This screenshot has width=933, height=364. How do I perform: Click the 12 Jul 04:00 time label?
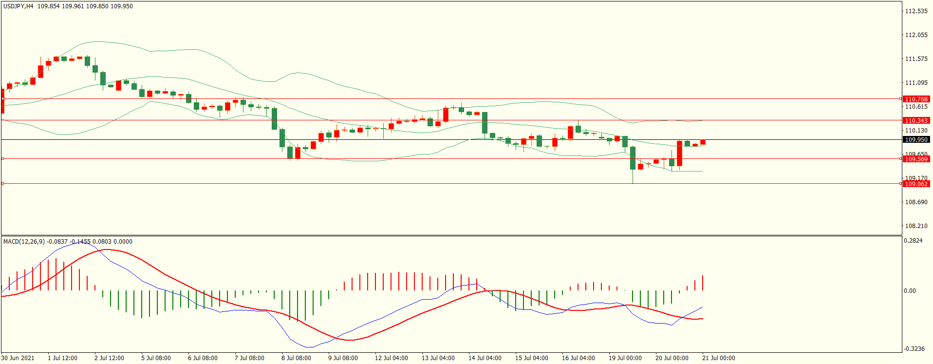pos(392,358)
